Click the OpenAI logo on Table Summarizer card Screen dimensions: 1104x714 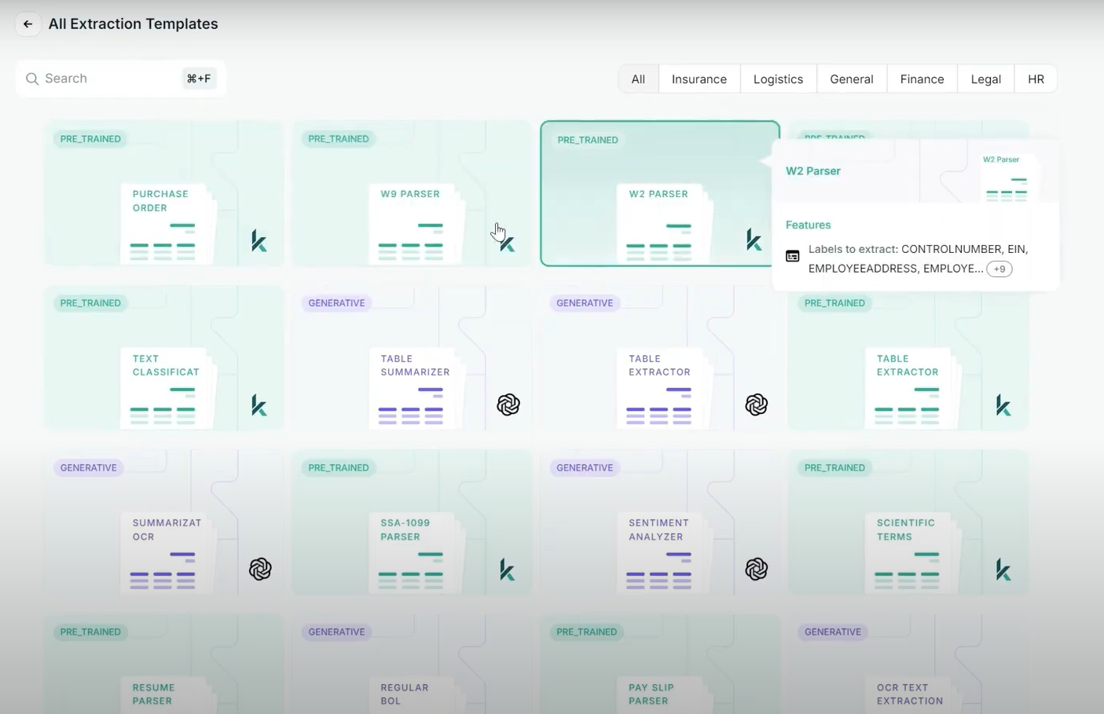click(x=508, y=405)
